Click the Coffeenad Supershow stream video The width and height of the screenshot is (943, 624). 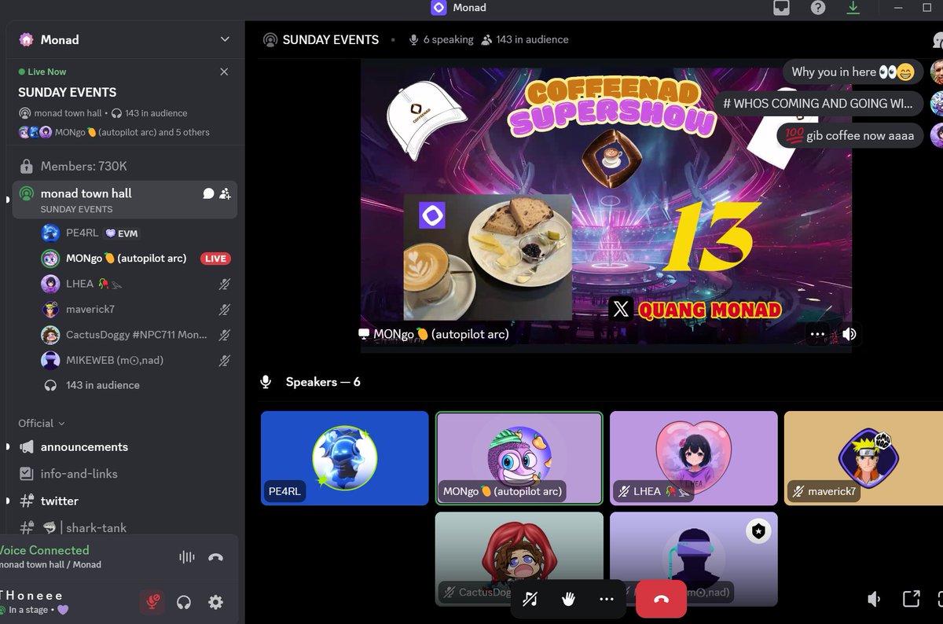(x=606, y=206)
